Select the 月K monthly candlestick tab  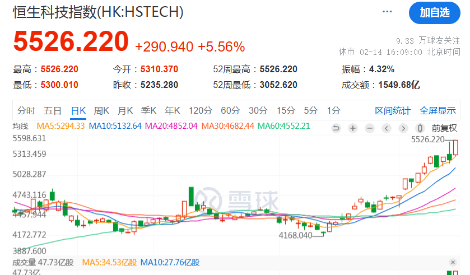point(125,110)
